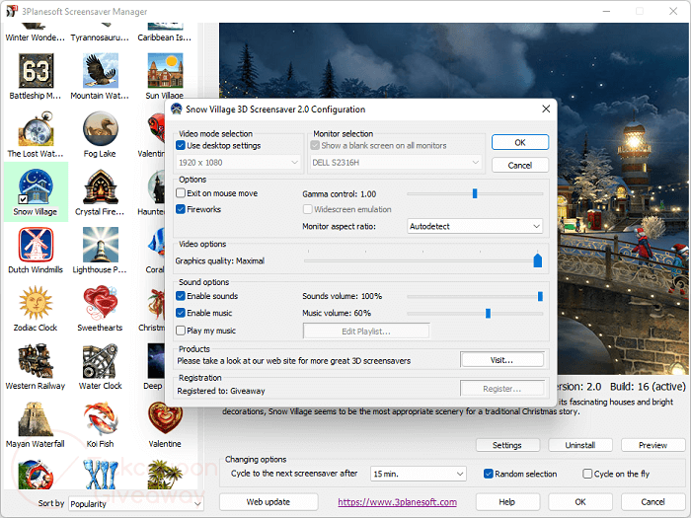Image resolution: width=691 pixels, height=518 pixels.
Task: Start Preview of the screensaver
Action: [x=653, y=445]
